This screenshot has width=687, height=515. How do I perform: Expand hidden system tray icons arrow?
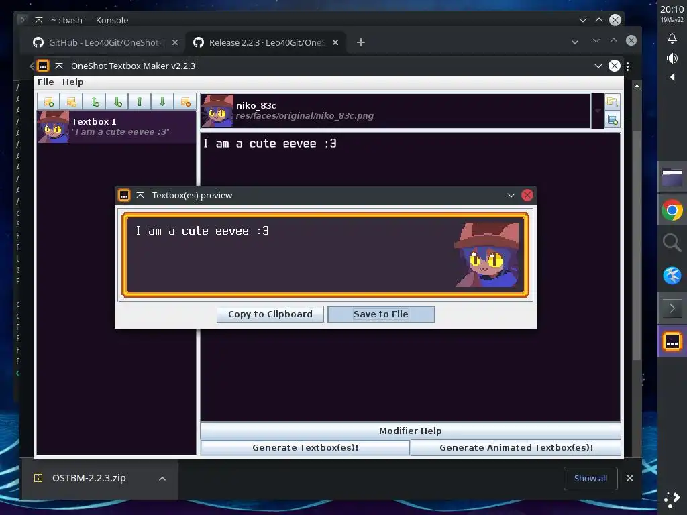tap(672, 78)
